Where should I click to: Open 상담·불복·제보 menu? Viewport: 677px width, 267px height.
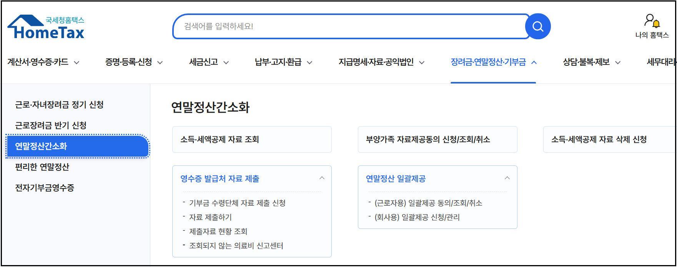coord(586,62)
